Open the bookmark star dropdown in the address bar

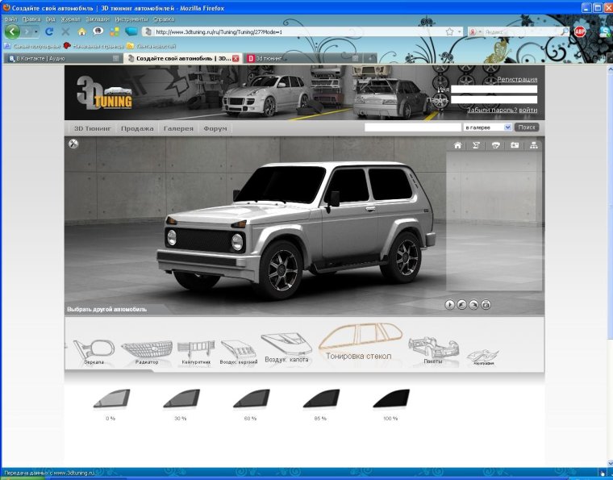point(460,32)
